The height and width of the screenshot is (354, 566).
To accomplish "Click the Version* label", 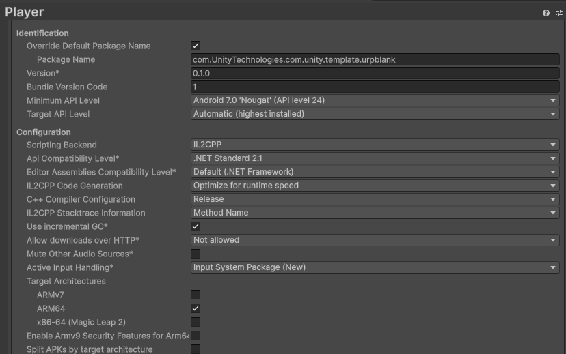I will coord(43,73).
